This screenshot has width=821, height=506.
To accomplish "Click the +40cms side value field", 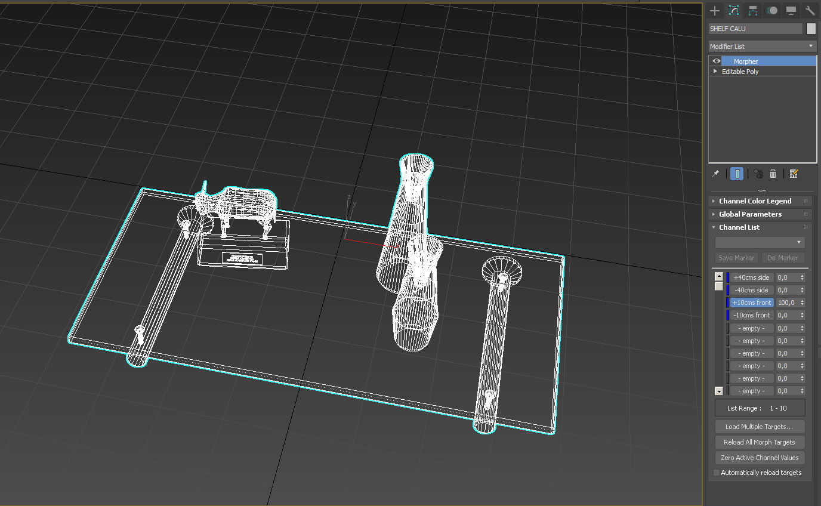I will tap(787, 277).
